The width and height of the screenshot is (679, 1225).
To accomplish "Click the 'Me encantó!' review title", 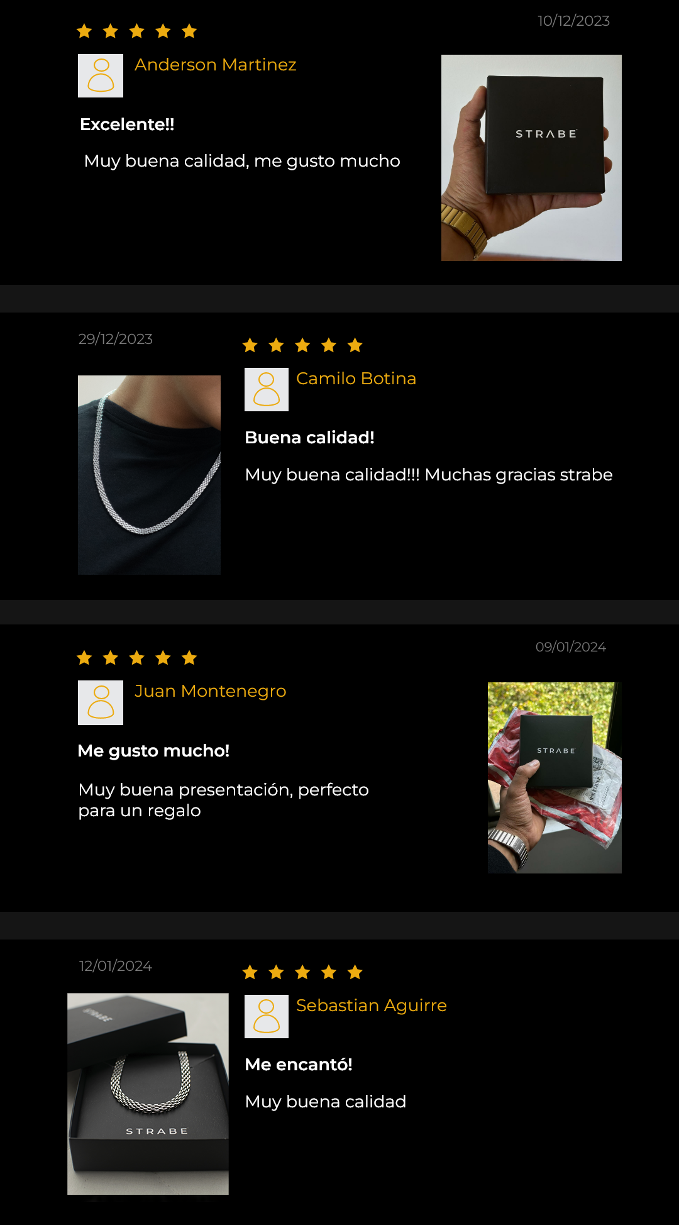I will pyautogui.click(x=299, y=1065).
